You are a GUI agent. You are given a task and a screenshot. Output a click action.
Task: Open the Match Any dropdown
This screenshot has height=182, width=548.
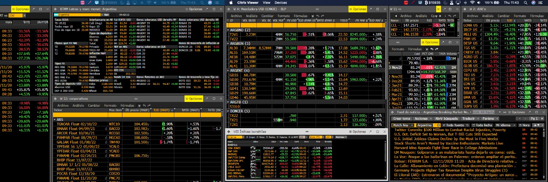[402, 125]
